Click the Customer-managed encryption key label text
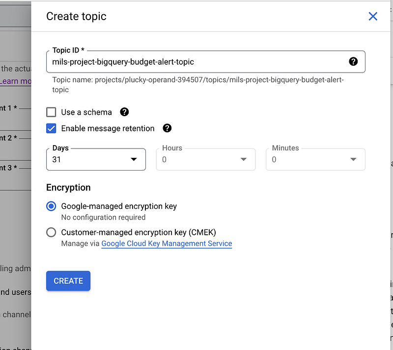 tap(139, 232)
